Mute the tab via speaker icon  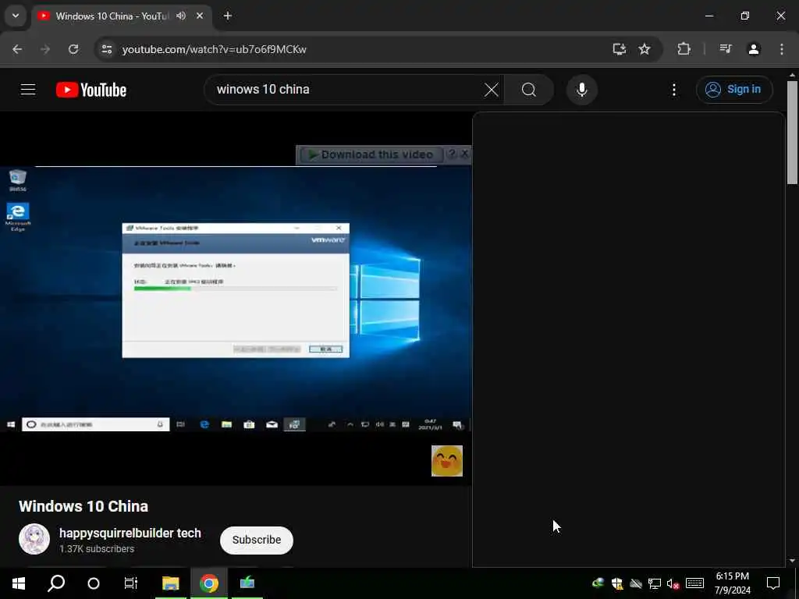click(181, 16)
